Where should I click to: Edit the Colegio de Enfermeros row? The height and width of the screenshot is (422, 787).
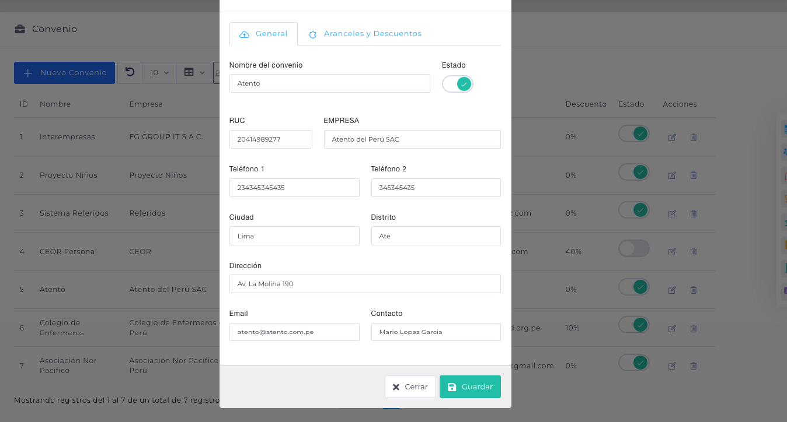coord(672,329)
